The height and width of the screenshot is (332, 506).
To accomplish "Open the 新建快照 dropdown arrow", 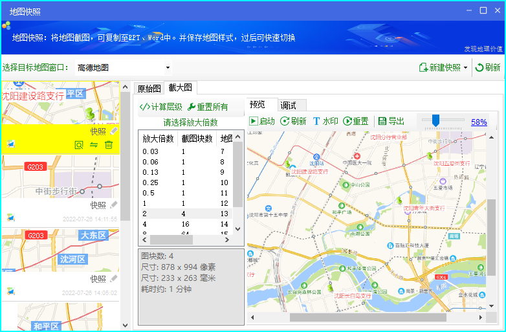I will 465,67.
